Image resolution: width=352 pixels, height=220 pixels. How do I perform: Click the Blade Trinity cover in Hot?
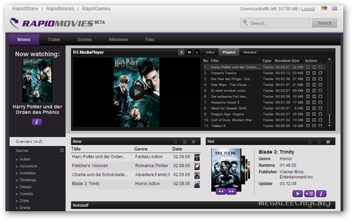pos(226,170)
